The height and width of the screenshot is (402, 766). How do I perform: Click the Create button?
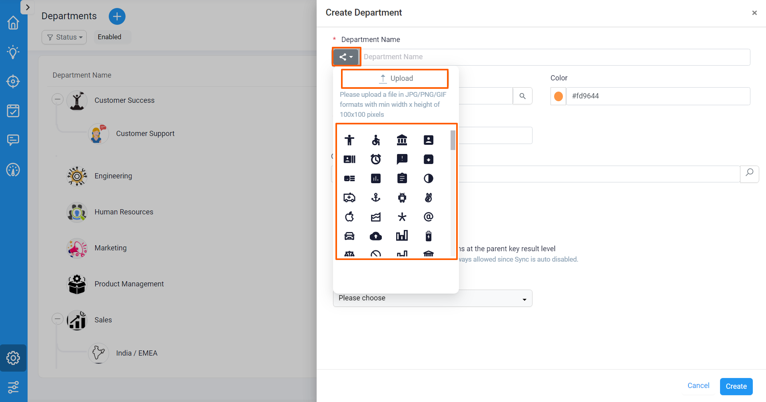pos(736,386)
